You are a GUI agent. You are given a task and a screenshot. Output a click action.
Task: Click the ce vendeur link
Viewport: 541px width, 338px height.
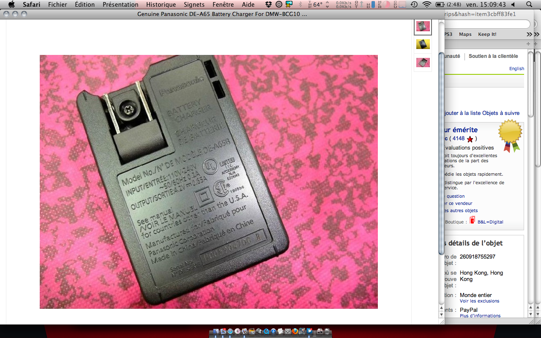(x=458, y=203)
